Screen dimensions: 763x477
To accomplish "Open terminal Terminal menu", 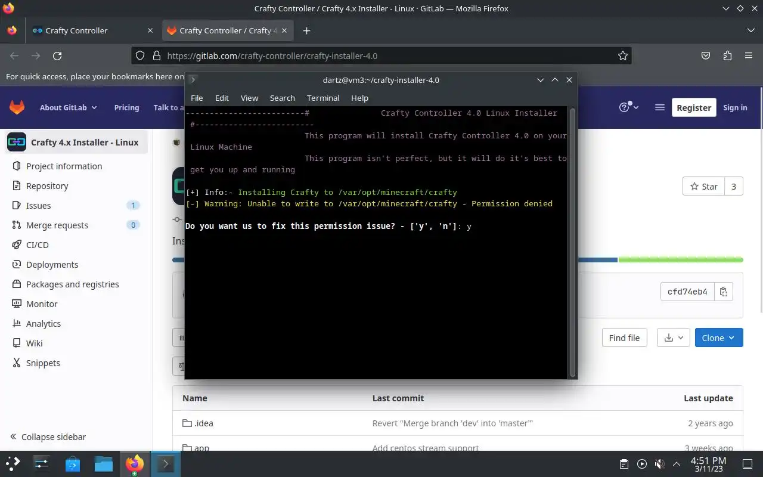I will (x=323, y=98).
